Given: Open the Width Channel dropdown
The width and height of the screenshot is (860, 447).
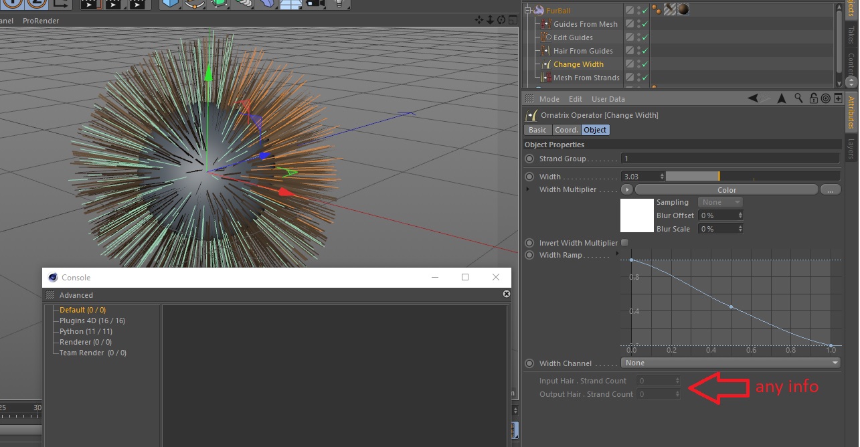Looking at the screenshot, I should [x=730, y=363].
